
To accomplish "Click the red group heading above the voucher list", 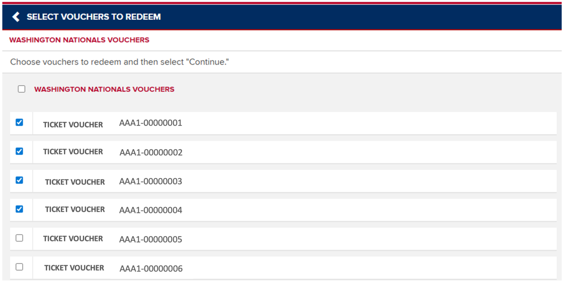I will [x=105, y=89].
